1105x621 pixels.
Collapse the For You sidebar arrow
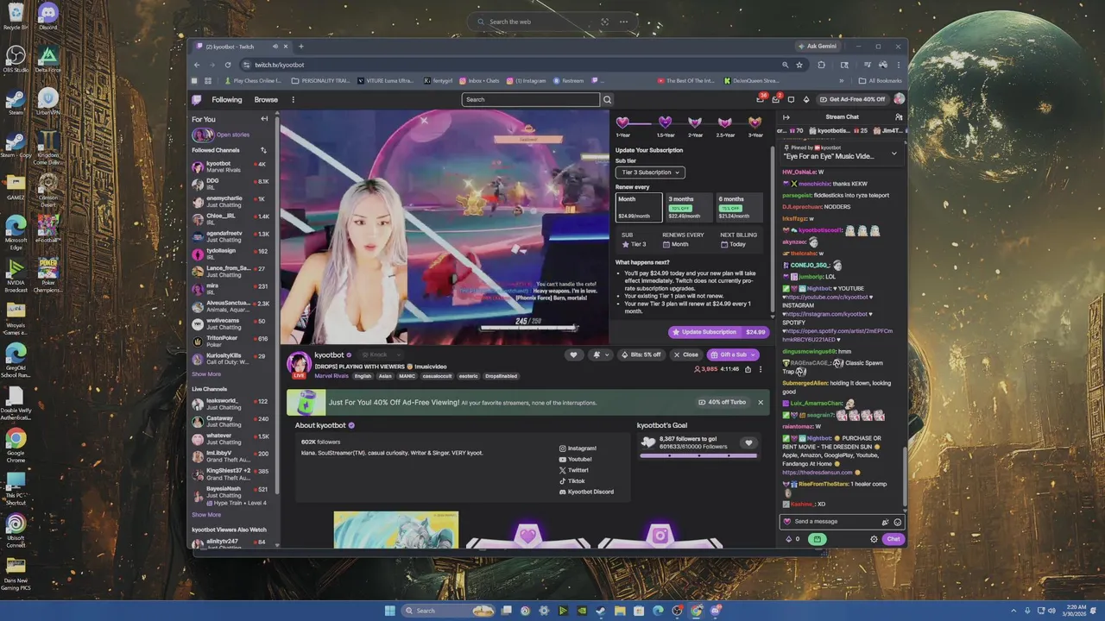[x=264, y=119]
